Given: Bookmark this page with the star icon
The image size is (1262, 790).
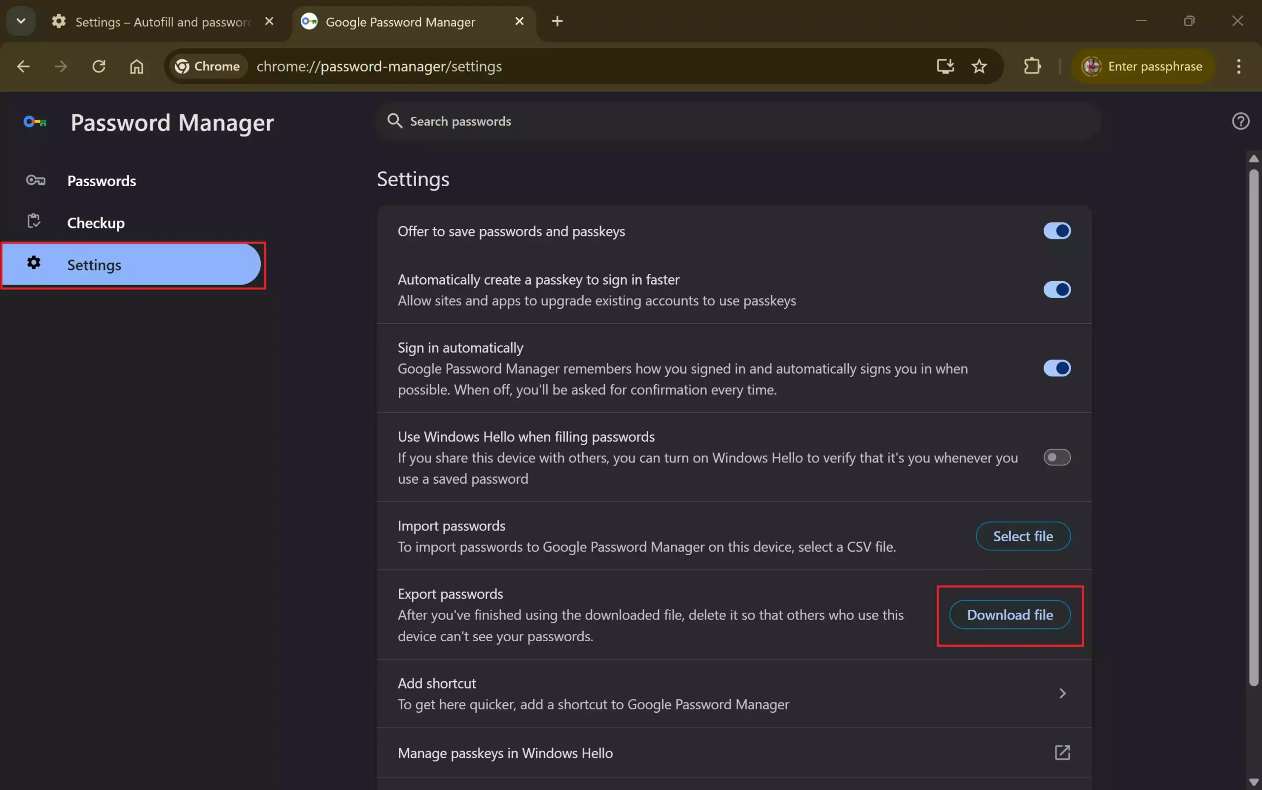Looking at the screenshot, I should tap(980, 66).
